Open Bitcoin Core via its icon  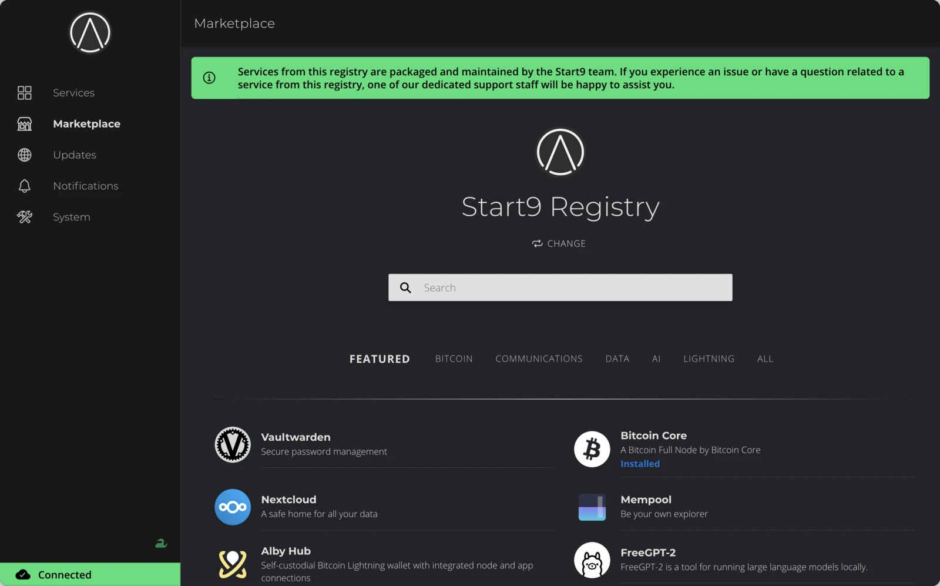(x=592, y=449)
